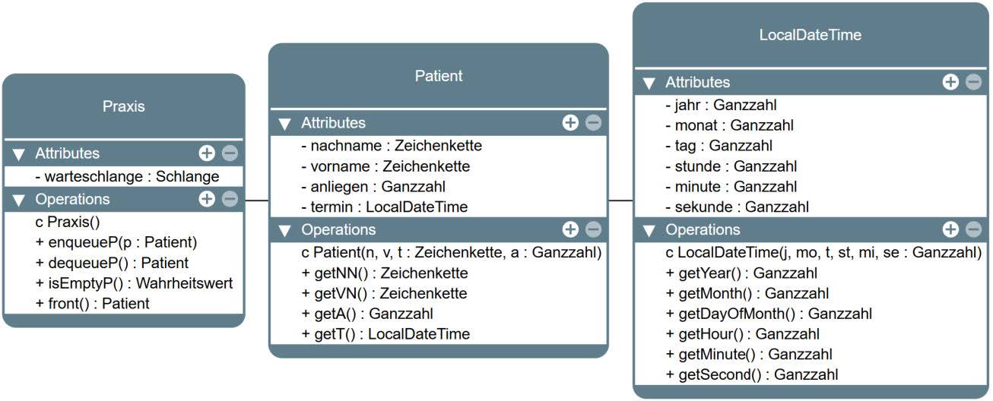Select the warteschlange attribute row
The height and width of the screenshot is (401, 993).
click(127, 177)
